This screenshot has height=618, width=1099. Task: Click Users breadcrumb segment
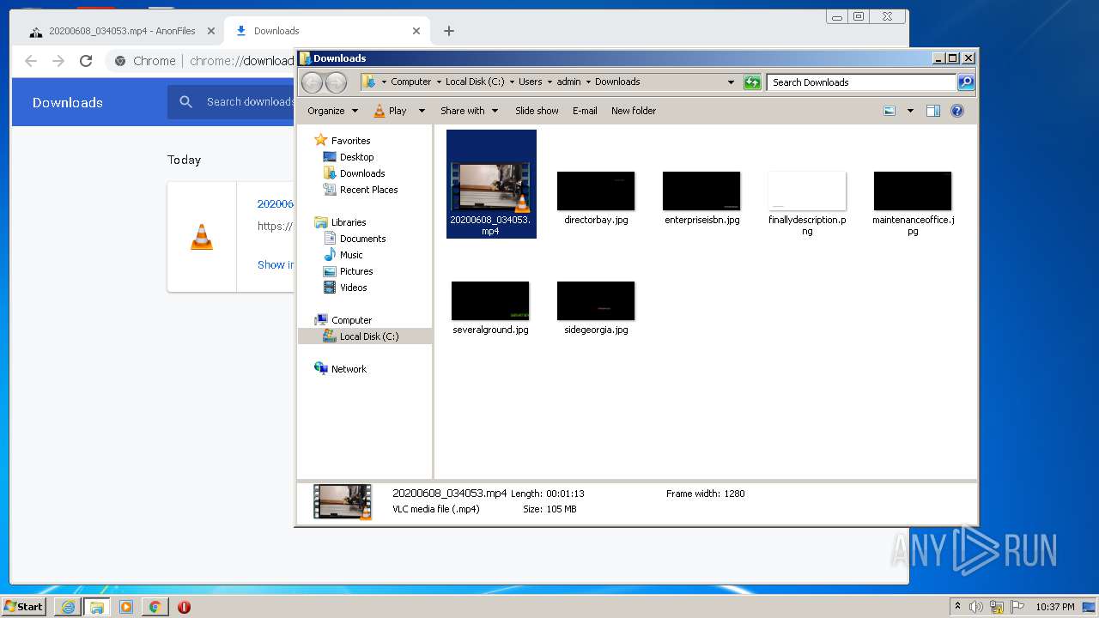(531, 82)
